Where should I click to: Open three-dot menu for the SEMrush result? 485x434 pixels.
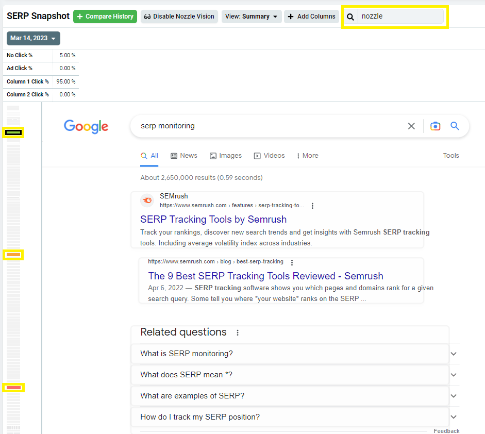pyautogui.click(x=312, y=206)
